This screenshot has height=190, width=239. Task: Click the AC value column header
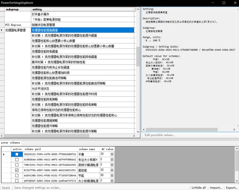107,149
